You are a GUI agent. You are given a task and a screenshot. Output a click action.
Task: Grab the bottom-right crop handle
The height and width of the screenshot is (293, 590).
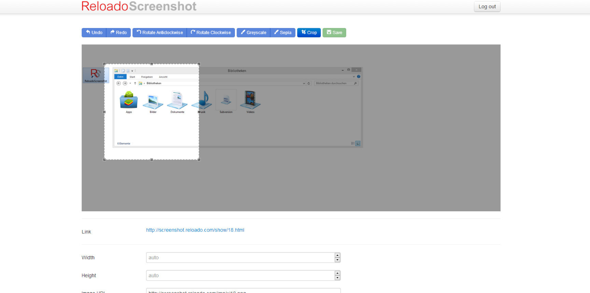(199, 159)
